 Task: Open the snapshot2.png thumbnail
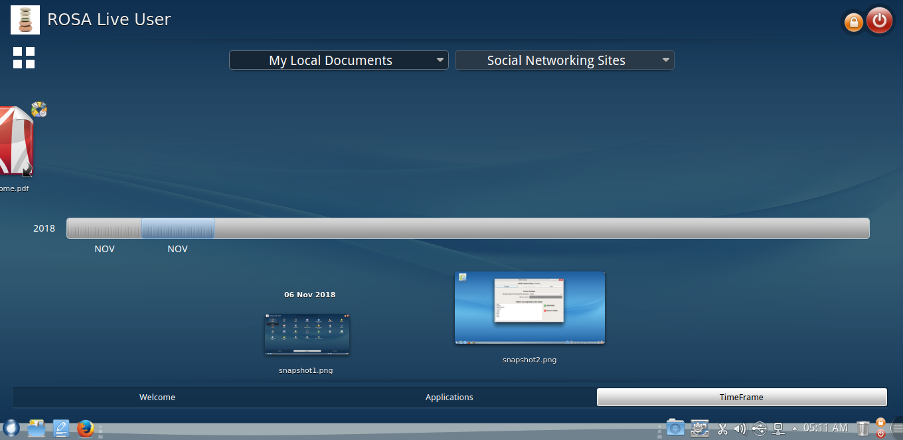[x=530, y=308]
